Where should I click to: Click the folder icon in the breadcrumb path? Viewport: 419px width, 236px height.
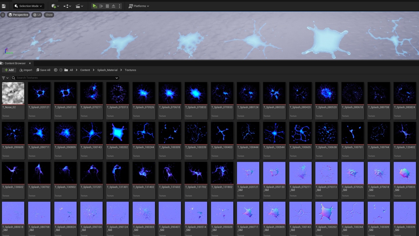coord(66,70)
